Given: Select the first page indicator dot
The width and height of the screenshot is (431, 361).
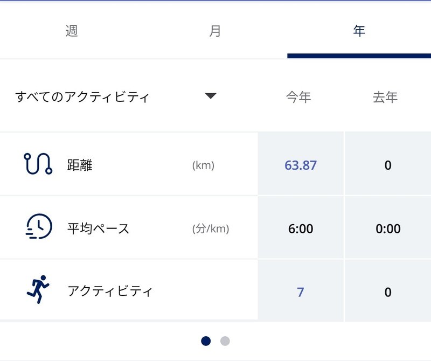Looking at the screenshot, I should [206, 341].
